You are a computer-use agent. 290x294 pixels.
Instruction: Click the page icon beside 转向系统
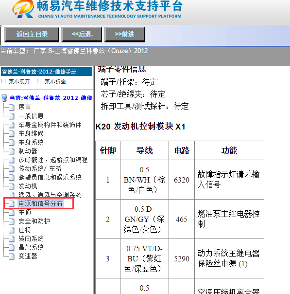click(11, 239)
